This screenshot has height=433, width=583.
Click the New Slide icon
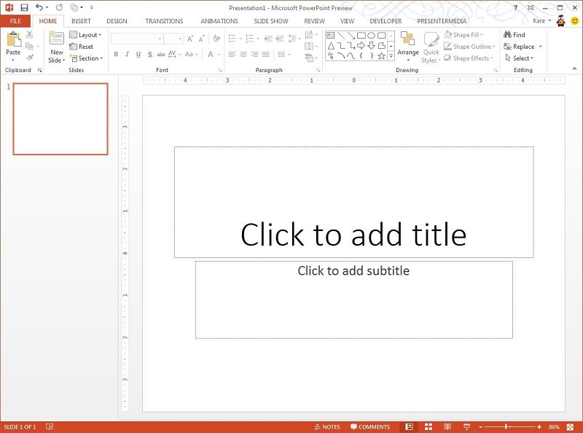point(57,39)
